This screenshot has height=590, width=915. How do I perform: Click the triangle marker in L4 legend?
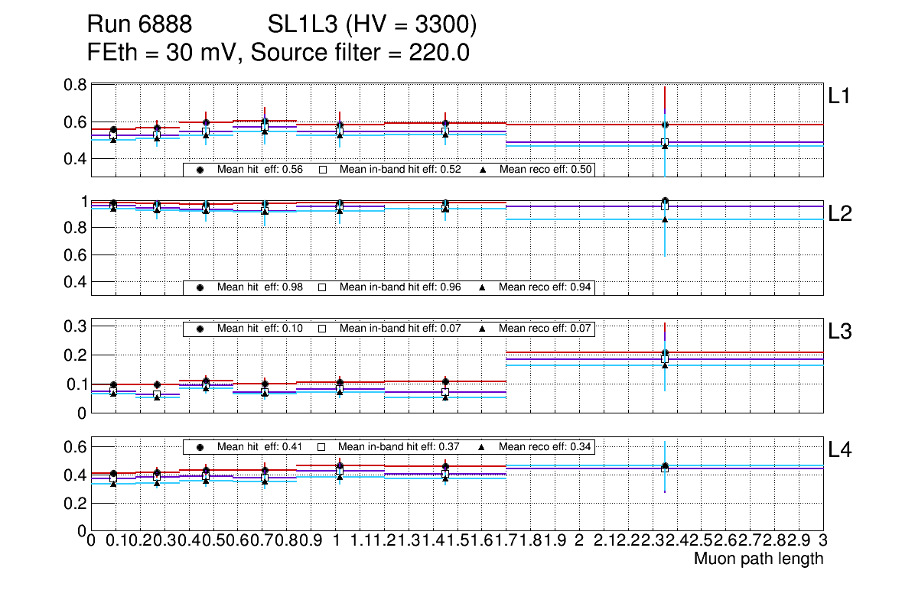click(482, 446)
